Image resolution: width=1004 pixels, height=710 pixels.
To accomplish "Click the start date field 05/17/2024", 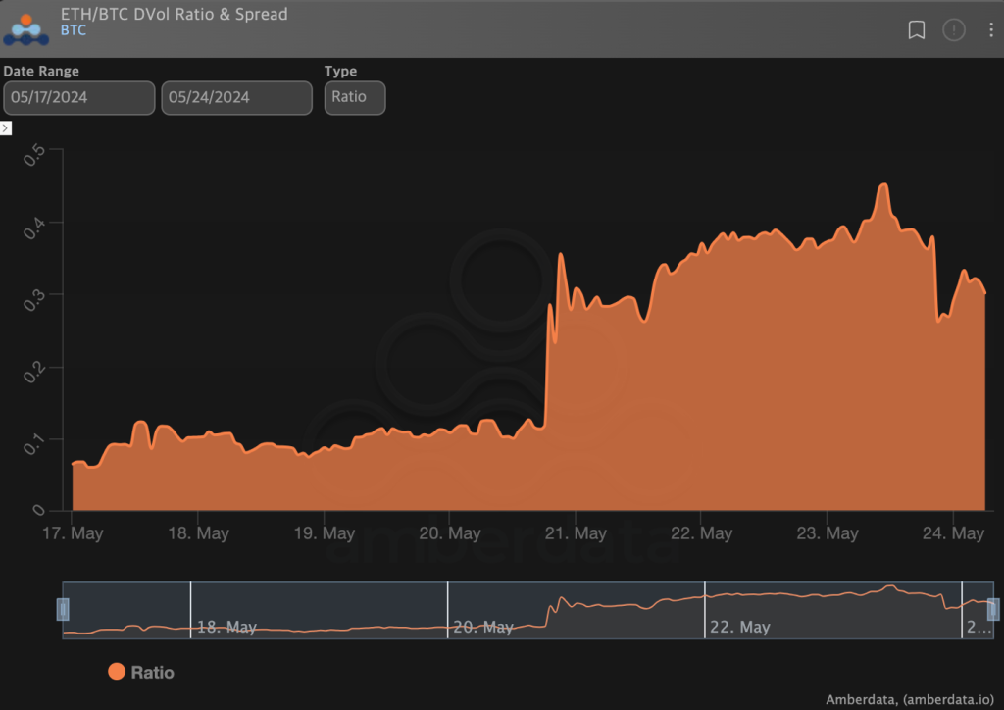I will tap(79, 98).
